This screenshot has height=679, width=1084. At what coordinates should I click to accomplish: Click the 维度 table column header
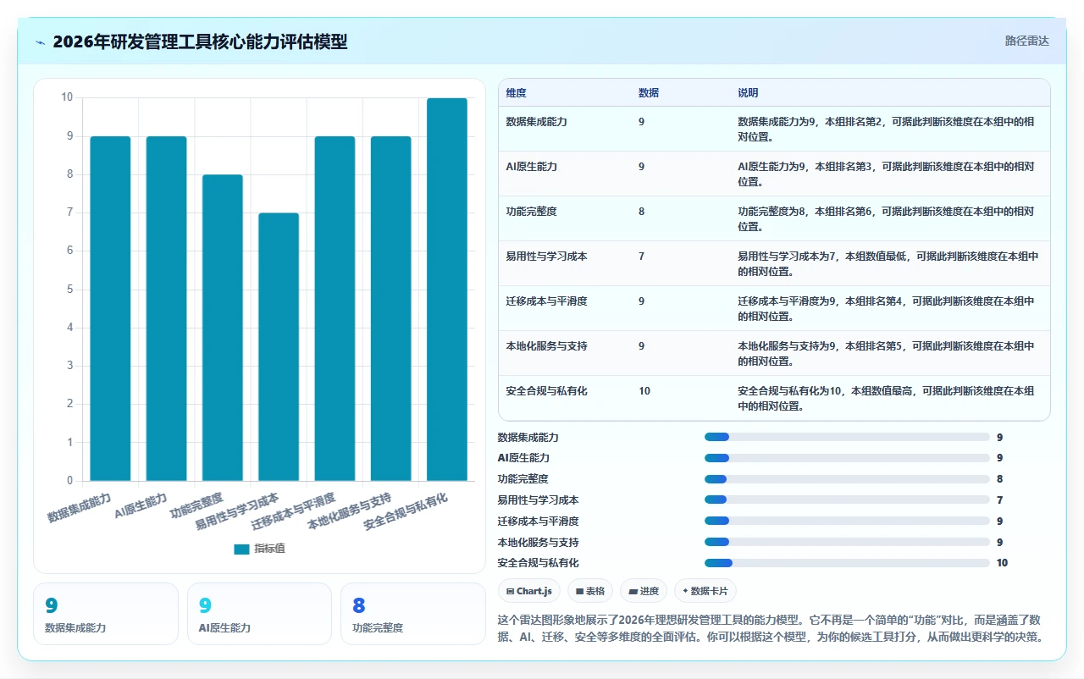(x=565, y=92)
